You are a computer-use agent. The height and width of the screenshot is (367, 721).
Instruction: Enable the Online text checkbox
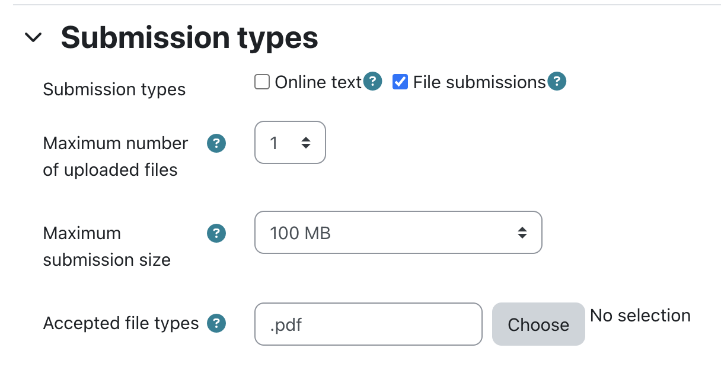(262, 82)
